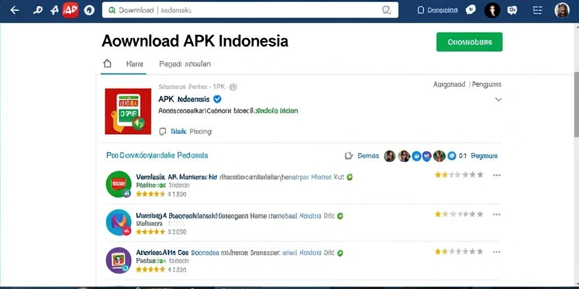579x289 pixels.
Task: Open the user profile photo in the header
Action: pos(562,10)
